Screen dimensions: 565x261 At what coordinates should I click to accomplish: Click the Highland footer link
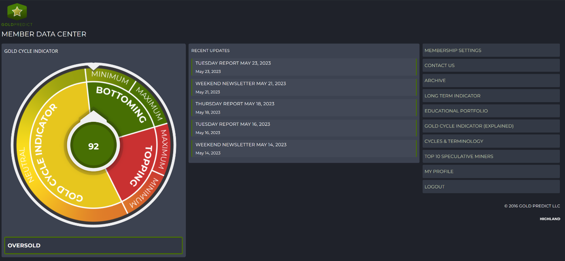[x=550, y=219]
